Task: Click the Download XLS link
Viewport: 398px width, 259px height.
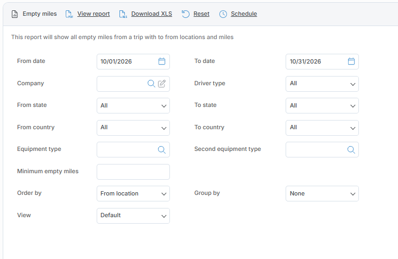Action: pyautogui.click(x=151, y=14)
